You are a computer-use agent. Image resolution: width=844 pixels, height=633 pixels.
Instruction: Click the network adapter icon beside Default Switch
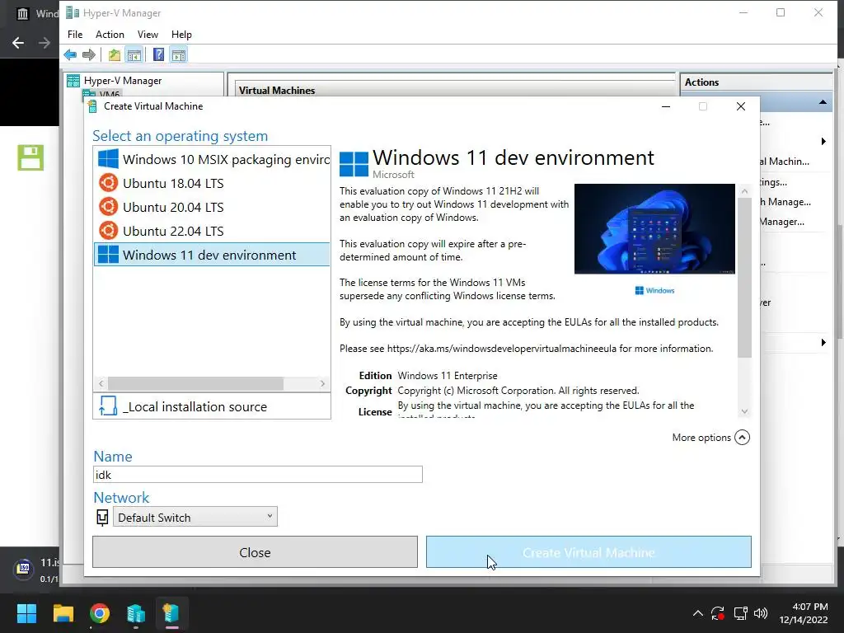pyautogui.click(x=101, y=518)
